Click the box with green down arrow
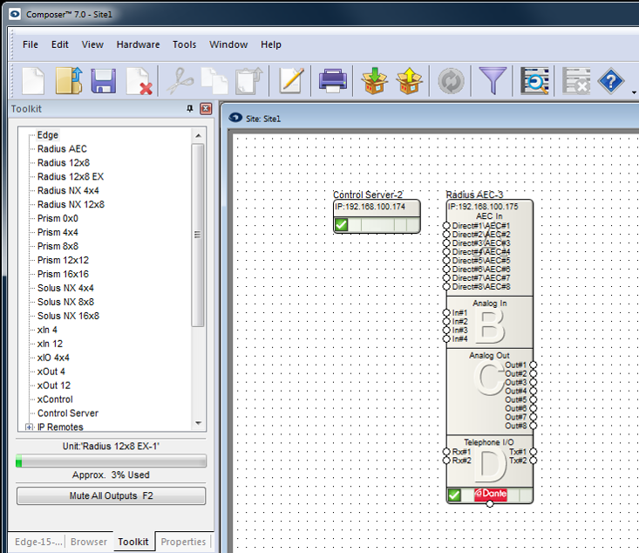Viewport: 639px width, 553px height. pos(374,81)
